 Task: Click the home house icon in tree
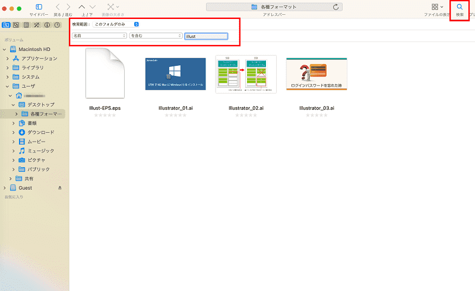coord(19,95)
